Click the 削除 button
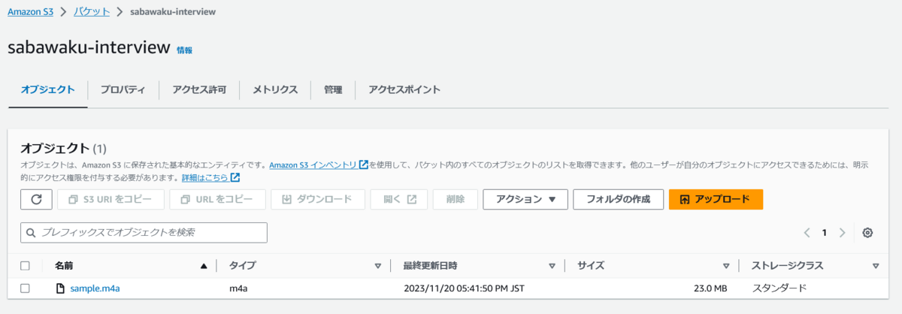The height and width of the screenshot is (314, 902). [x=456, y=199]
